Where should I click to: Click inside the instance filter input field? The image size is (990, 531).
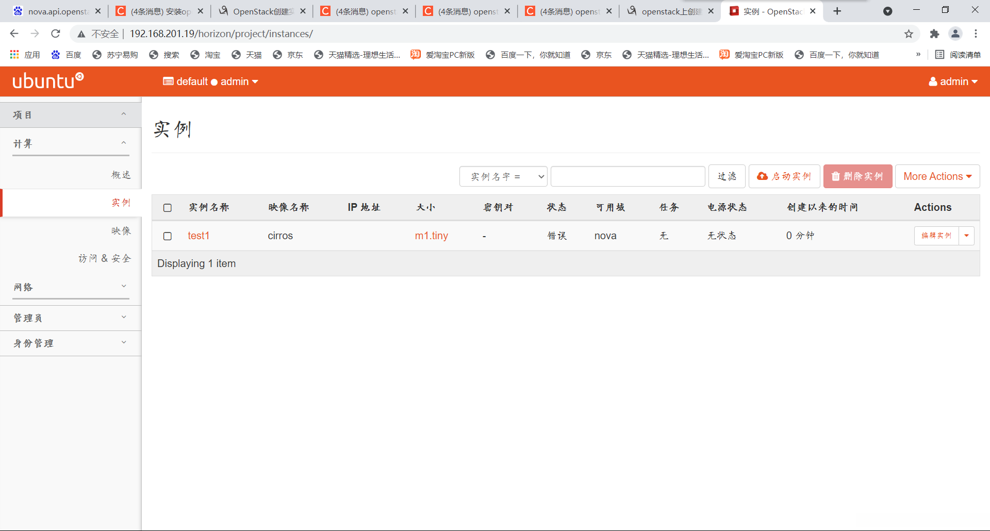[627, 176]
